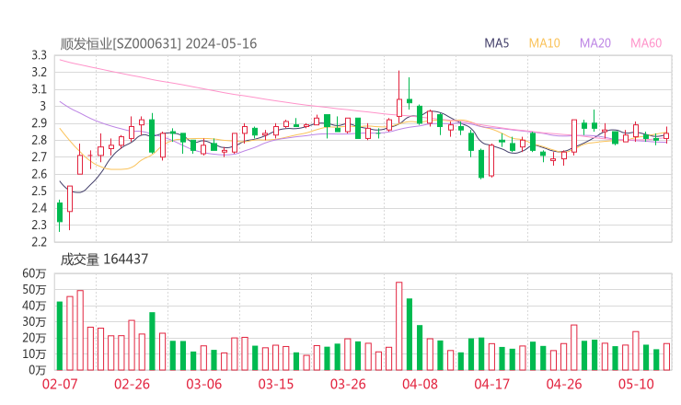Click the 05-10 date axis label
The width and height of the screenshot is (681, 405).
point(636,384)
